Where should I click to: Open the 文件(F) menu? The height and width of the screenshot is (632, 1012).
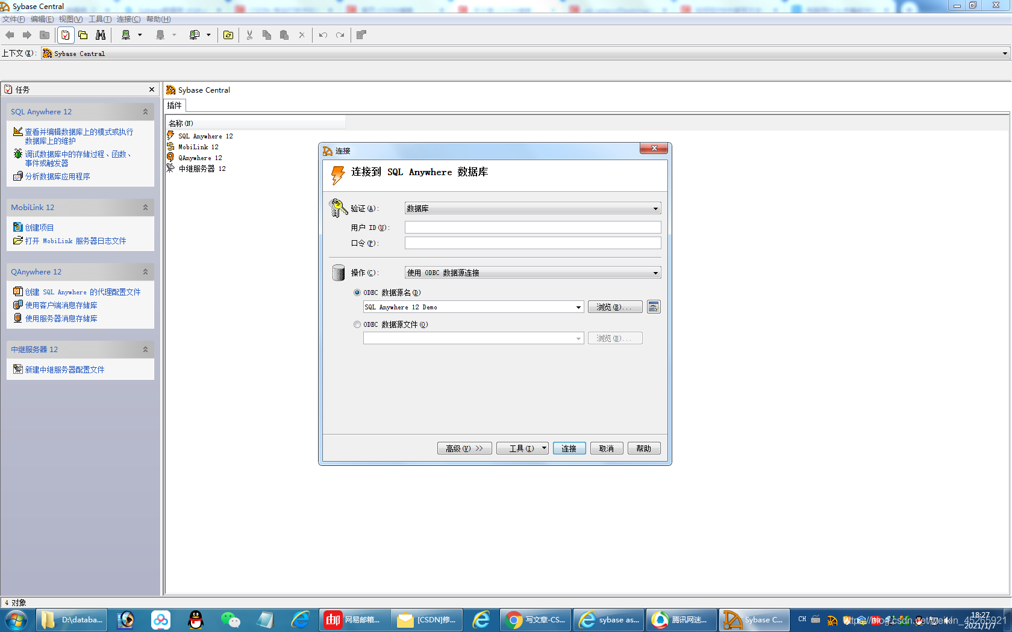pyautogui.click(x=14, y=19)
